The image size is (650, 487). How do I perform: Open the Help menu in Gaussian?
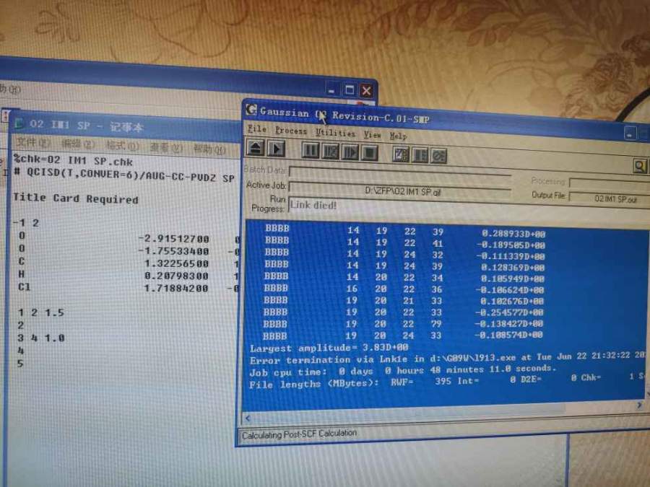[398, 136]
